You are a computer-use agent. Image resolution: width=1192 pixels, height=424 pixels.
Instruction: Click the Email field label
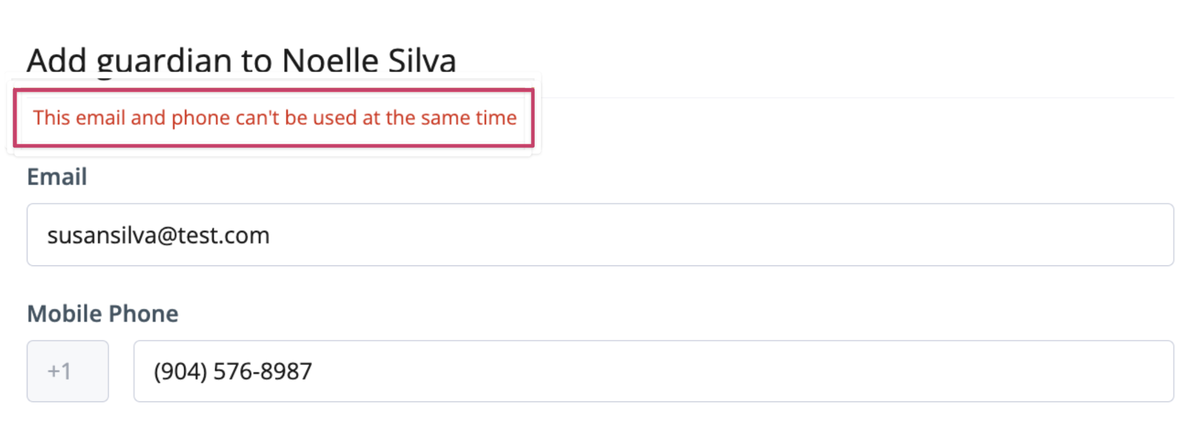click(x=57, y=177)
